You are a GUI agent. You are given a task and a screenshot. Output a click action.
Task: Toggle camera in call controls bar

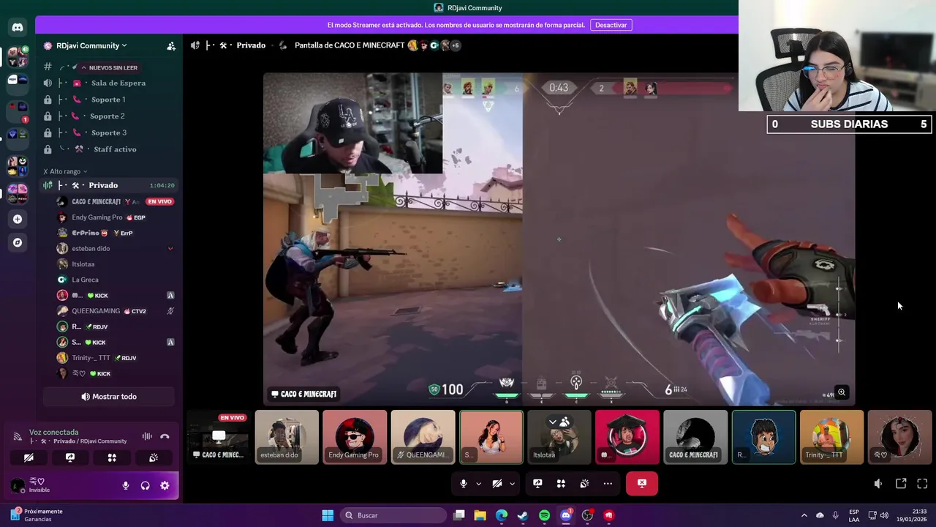coord(497,484)
